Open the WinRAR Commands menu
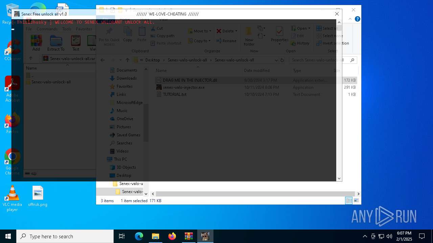The image size is (433, 243). click(47, 29)
